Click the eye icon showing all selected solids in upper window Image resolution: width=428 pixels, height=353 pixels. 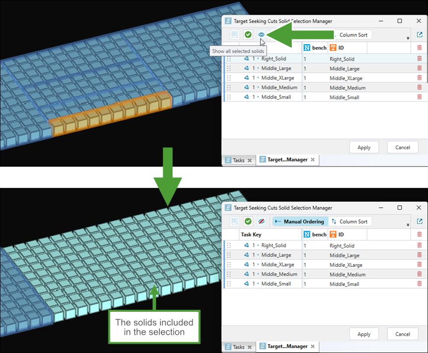[x=261, y=35]
